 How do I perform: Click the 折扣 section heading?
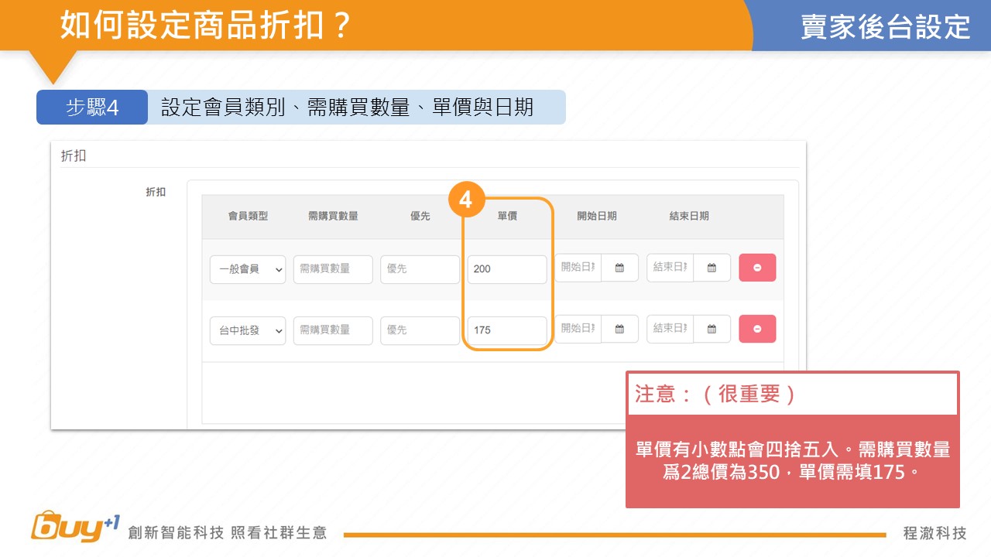click(x=74, y=155)
